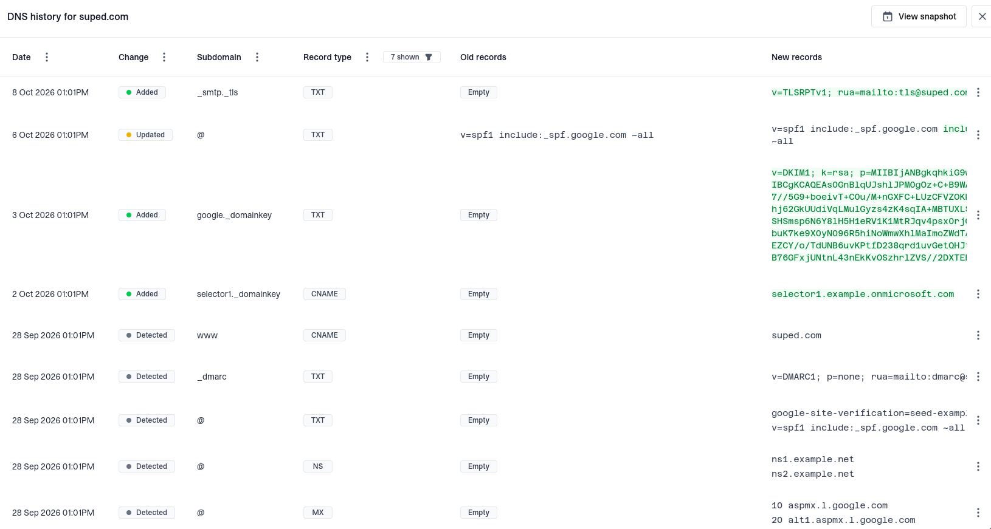Click the 'Added' badge in the _smtp._tls row

pyautogui.click(x=142, y=92)
